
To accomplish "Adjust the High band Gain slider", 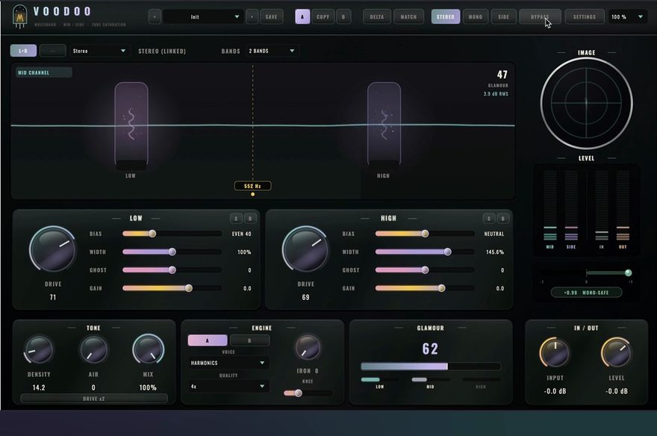I will coord(425,288).
